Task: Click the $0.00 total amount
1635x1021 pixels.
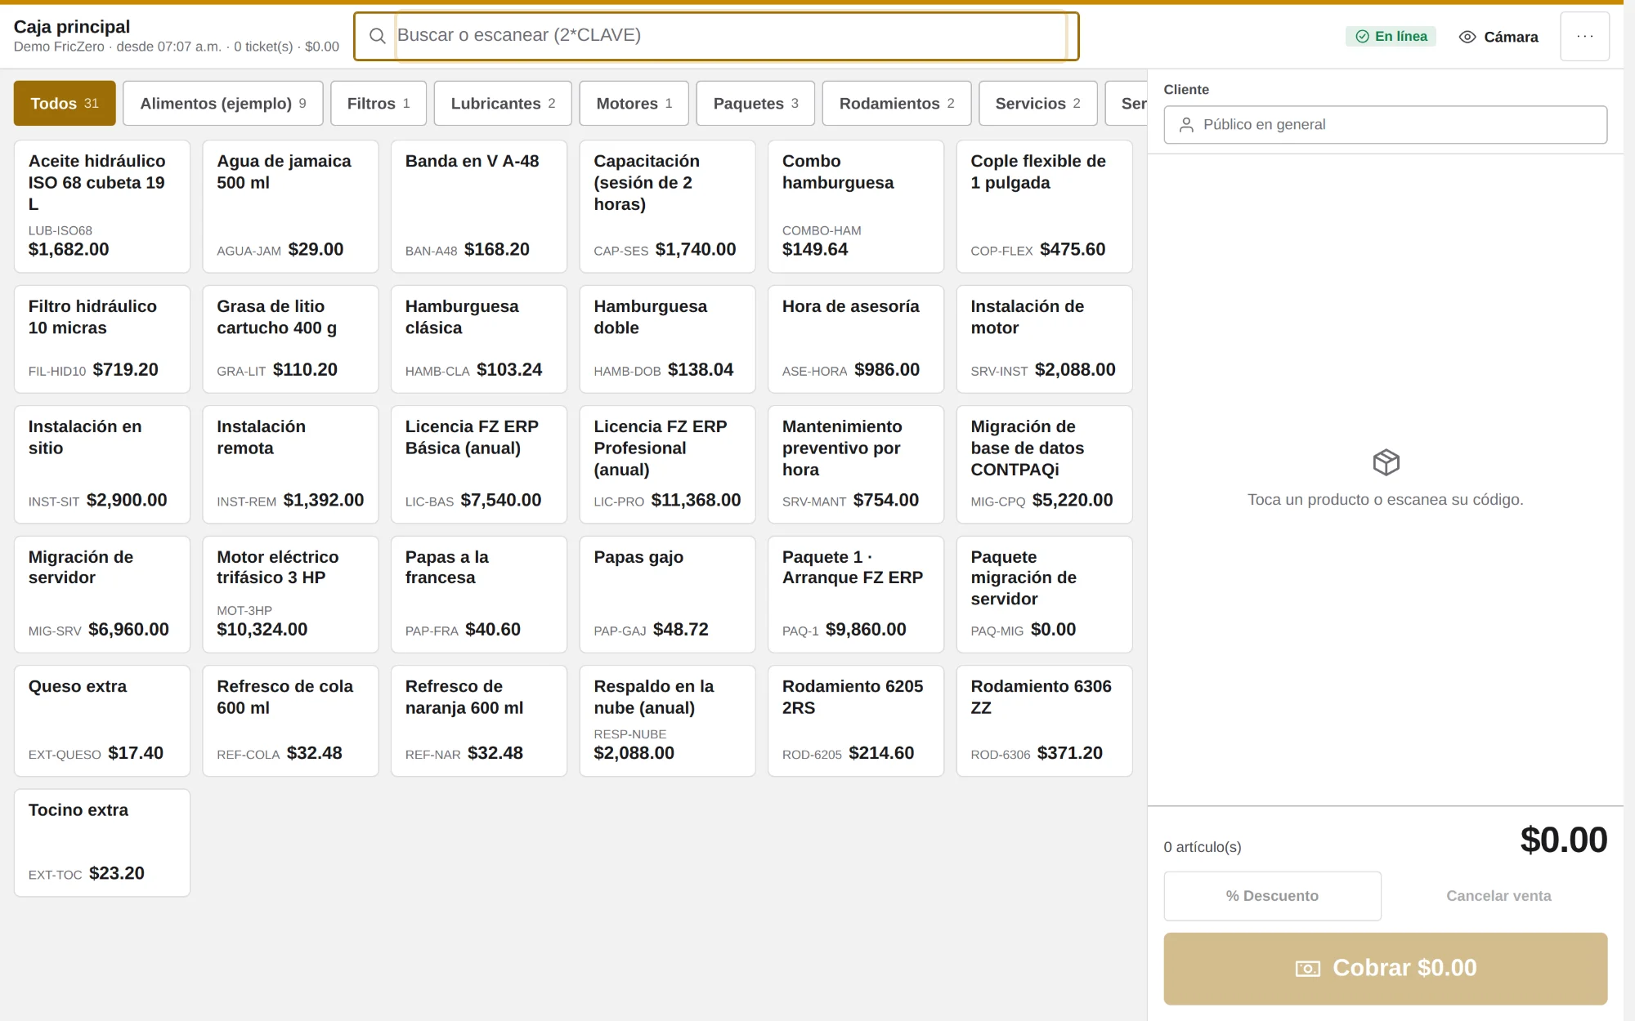Action: pos(1563,840)
